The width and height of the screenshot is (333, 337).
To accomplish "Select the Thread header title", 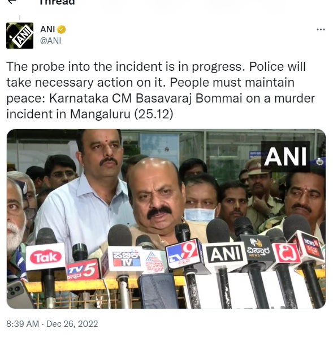I will coord(57,2).
